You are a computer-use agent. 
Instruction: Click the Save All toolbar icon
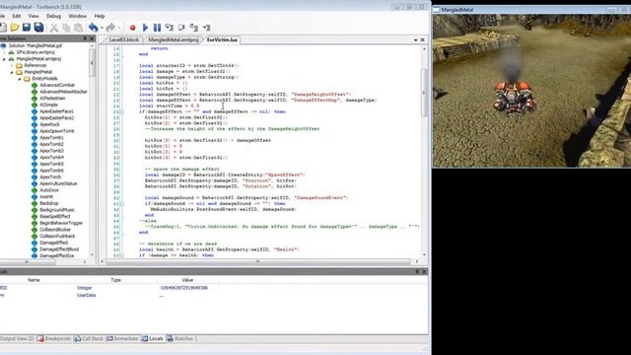click(39, 28)
